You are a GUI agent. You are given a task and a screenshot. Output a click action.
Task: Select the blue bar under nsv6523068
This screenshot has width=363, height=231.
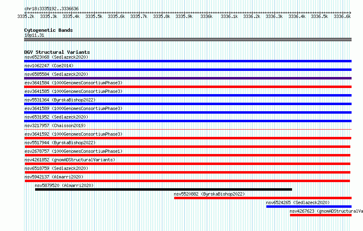[188, 61]
